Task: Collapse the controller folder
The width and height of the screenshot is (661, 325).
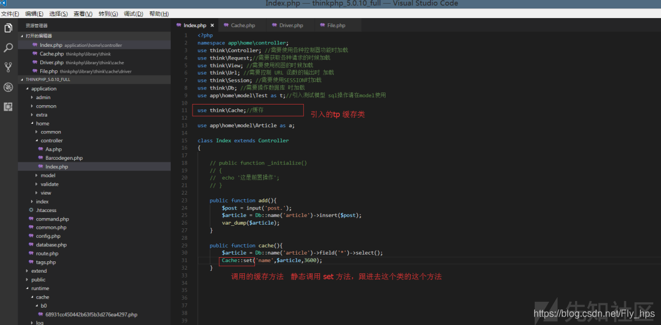Action: (52, 141)
